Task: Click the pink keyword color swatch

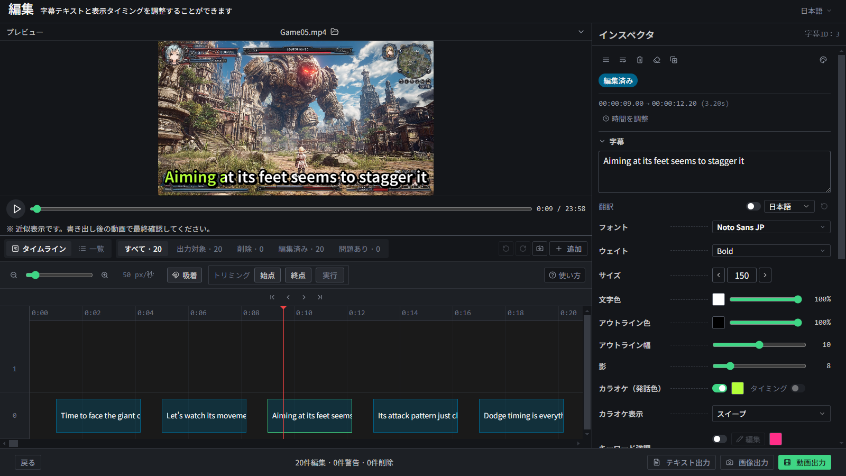Action: point(776,439)
